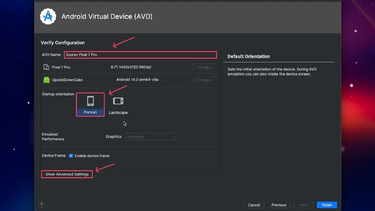Go back with the Previous button
Viewport: 375px width, 211px height.
pyautogui.click(x=278, y=205)
